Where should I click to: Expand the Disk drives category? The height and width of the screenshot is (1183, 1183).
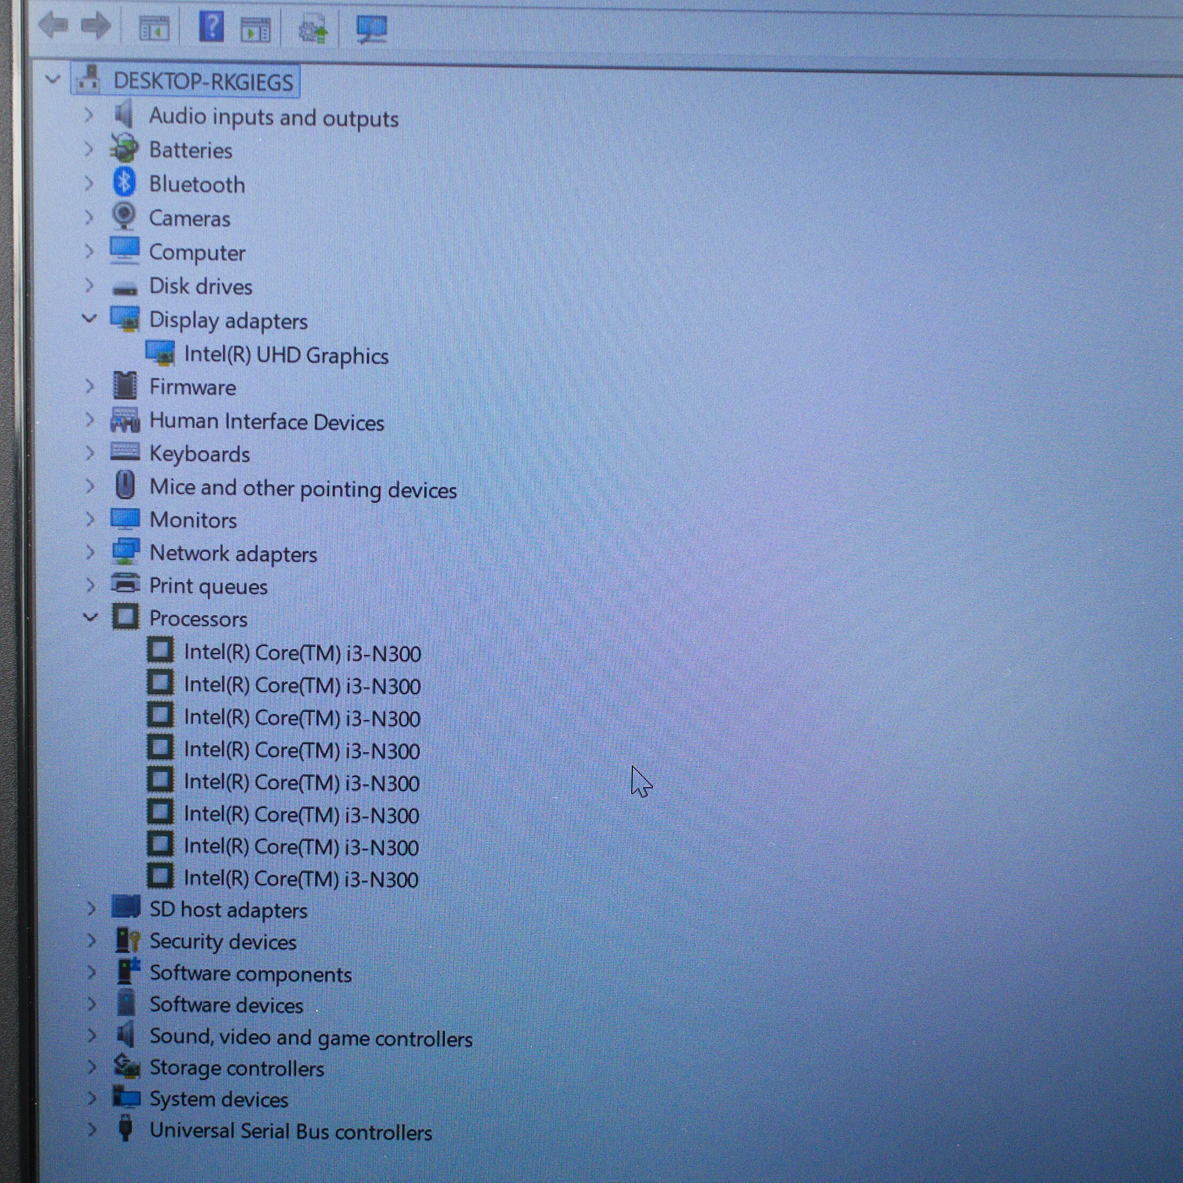click(x=89, y=285)
